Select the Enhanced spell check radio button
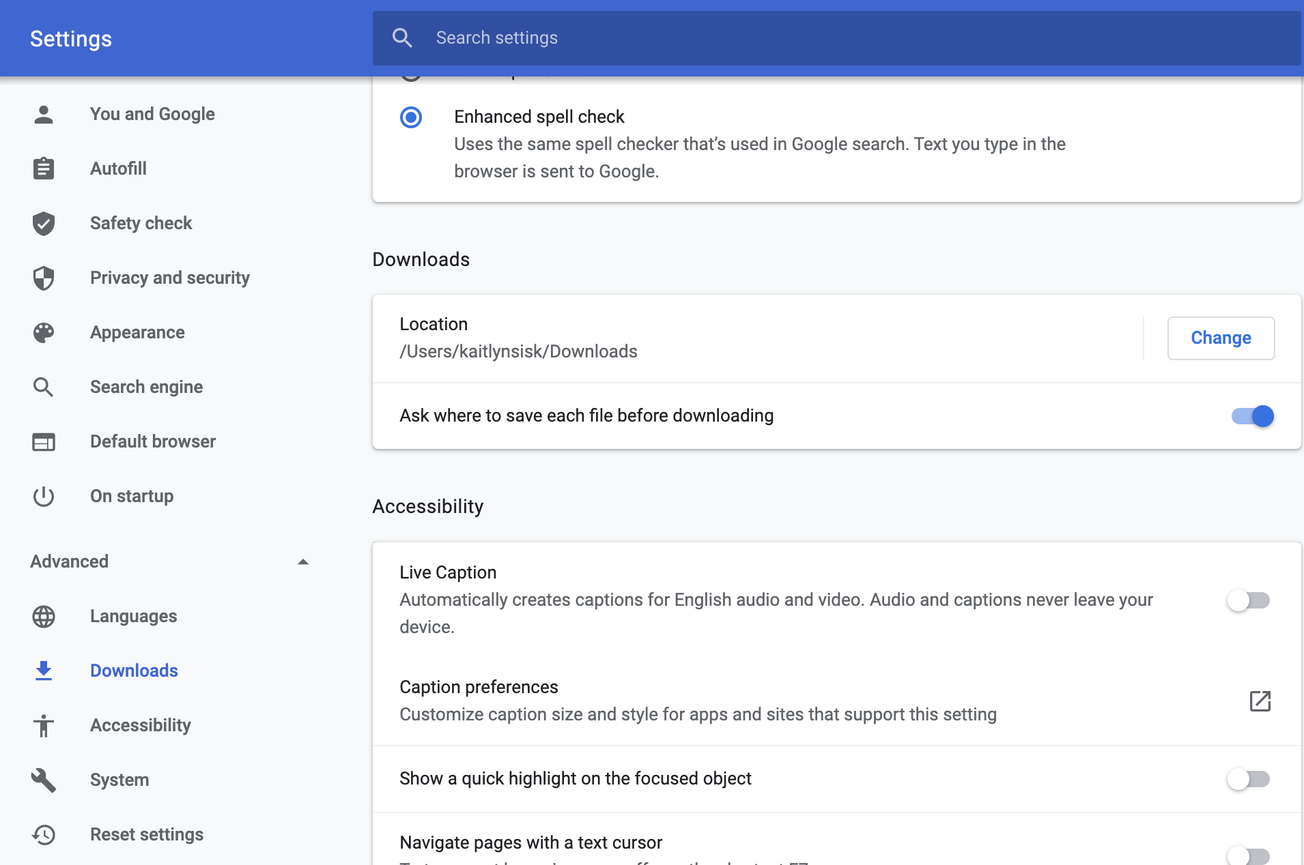 pos(411,117)
